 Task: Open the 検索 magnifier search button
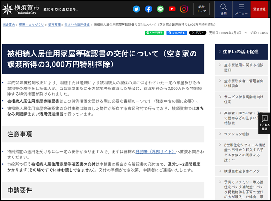tap(223, 9)
